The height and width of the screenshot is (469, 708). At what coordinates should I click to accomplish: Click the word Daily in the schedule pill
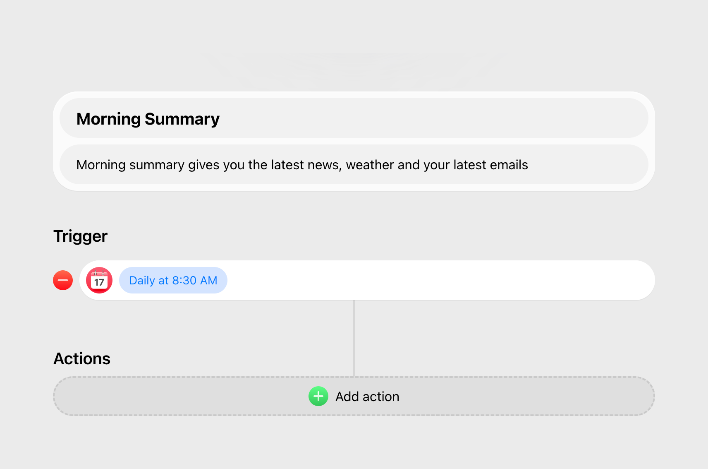[142, 280]
